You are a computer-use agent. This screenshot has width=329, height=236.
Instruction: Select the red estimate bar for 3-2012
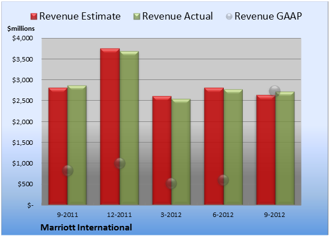click(162, 150)
